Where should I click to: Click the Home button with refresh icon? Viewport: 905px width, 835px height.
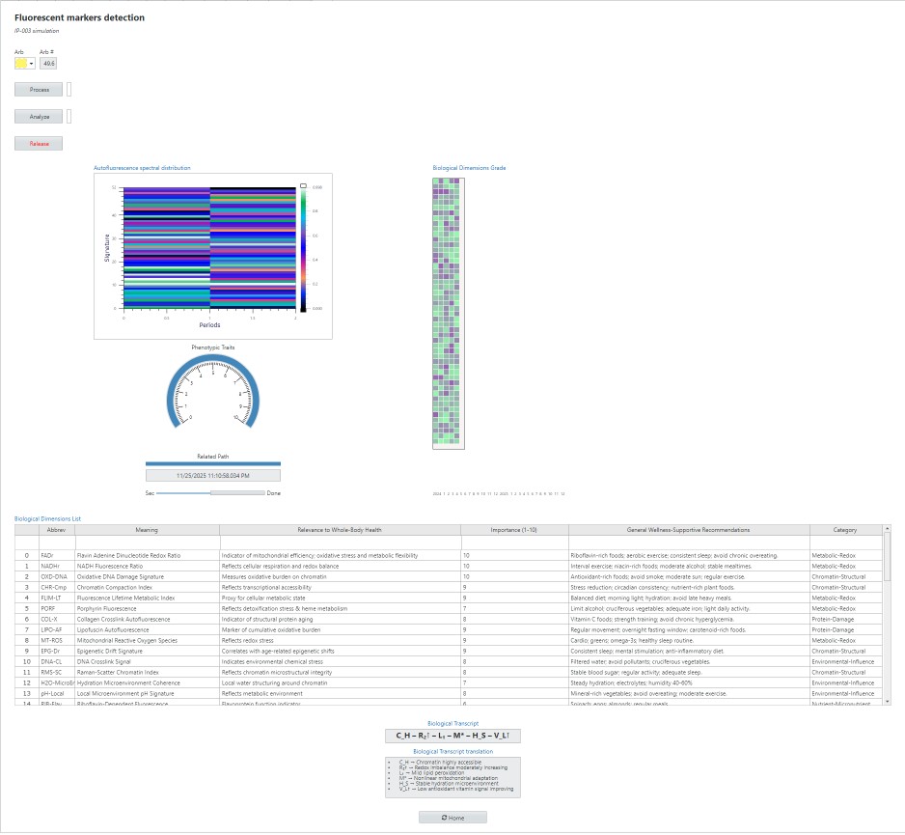coord(452,818)
